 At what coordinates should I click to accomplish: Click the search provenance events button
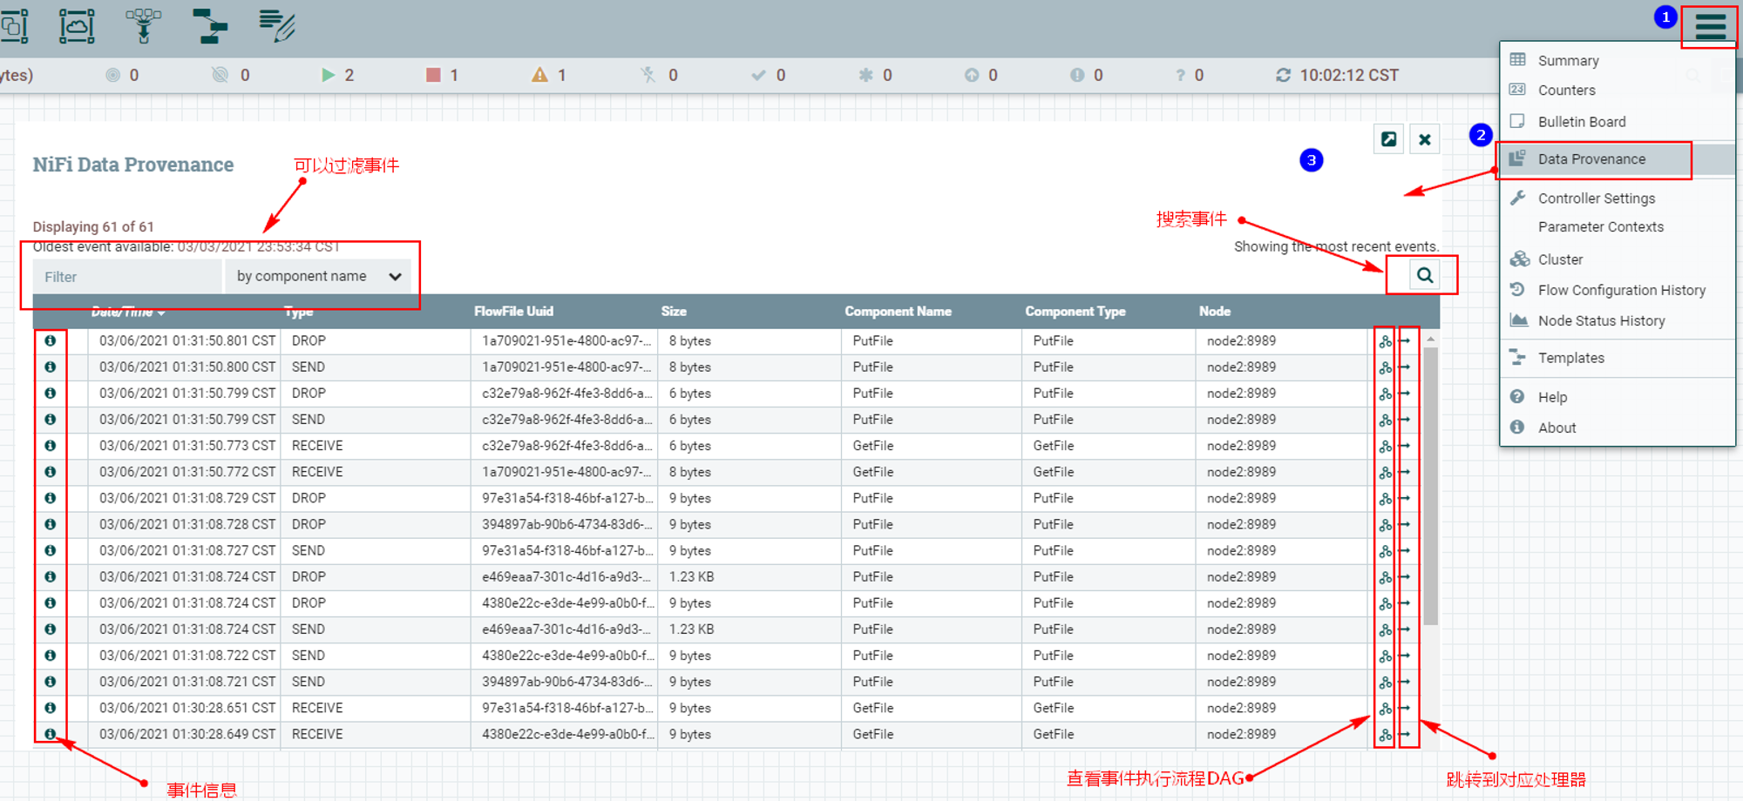tap(1425, 275)
